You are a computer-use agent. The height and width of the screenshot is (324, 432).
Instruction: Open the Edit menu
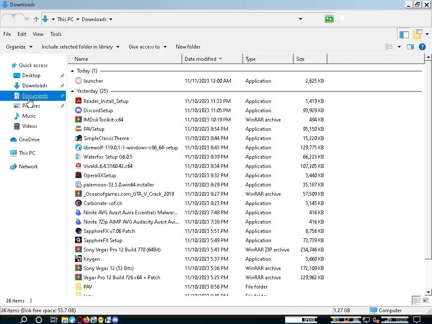[x=22, y=34]
